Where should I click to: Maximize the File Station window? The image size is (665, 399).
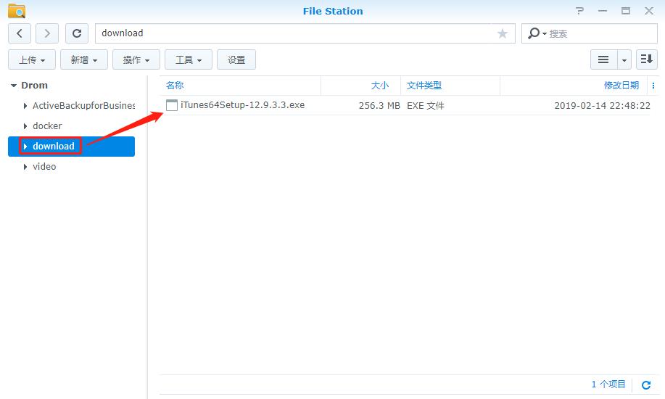pos(626,11)
